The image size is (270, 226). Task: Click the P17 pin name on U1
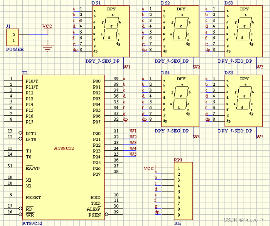(29, 122)
